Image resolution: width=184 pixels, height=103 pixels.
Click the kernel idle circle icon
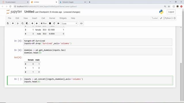(175, 18)
